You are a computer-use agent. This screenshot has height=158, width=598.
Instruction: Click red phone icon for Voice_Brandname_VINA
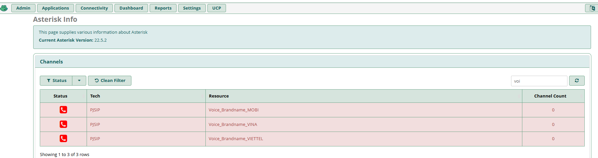63,124
